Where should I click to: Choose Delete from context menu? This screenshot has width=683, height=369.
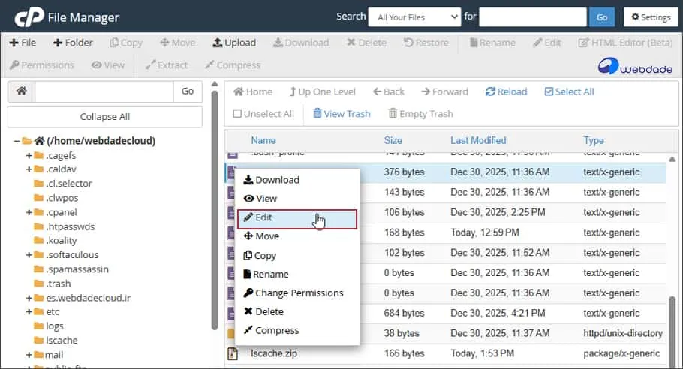[297, 311]
